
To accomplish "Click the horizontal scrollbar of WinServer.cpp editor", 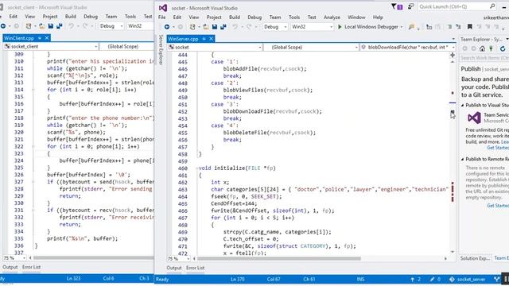I will tap(279, 259).
